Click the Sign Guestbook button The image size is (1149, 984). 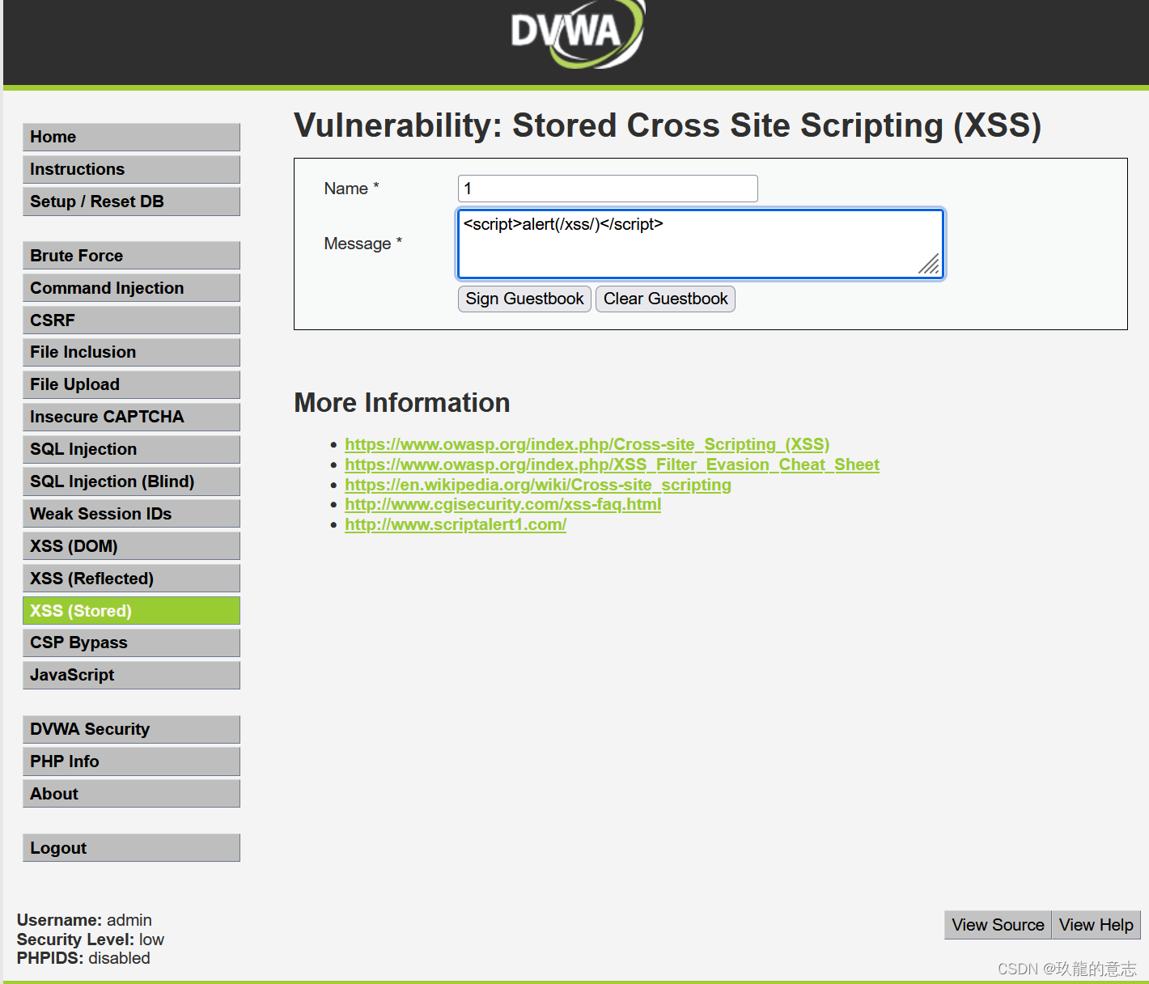coord(524,299)
